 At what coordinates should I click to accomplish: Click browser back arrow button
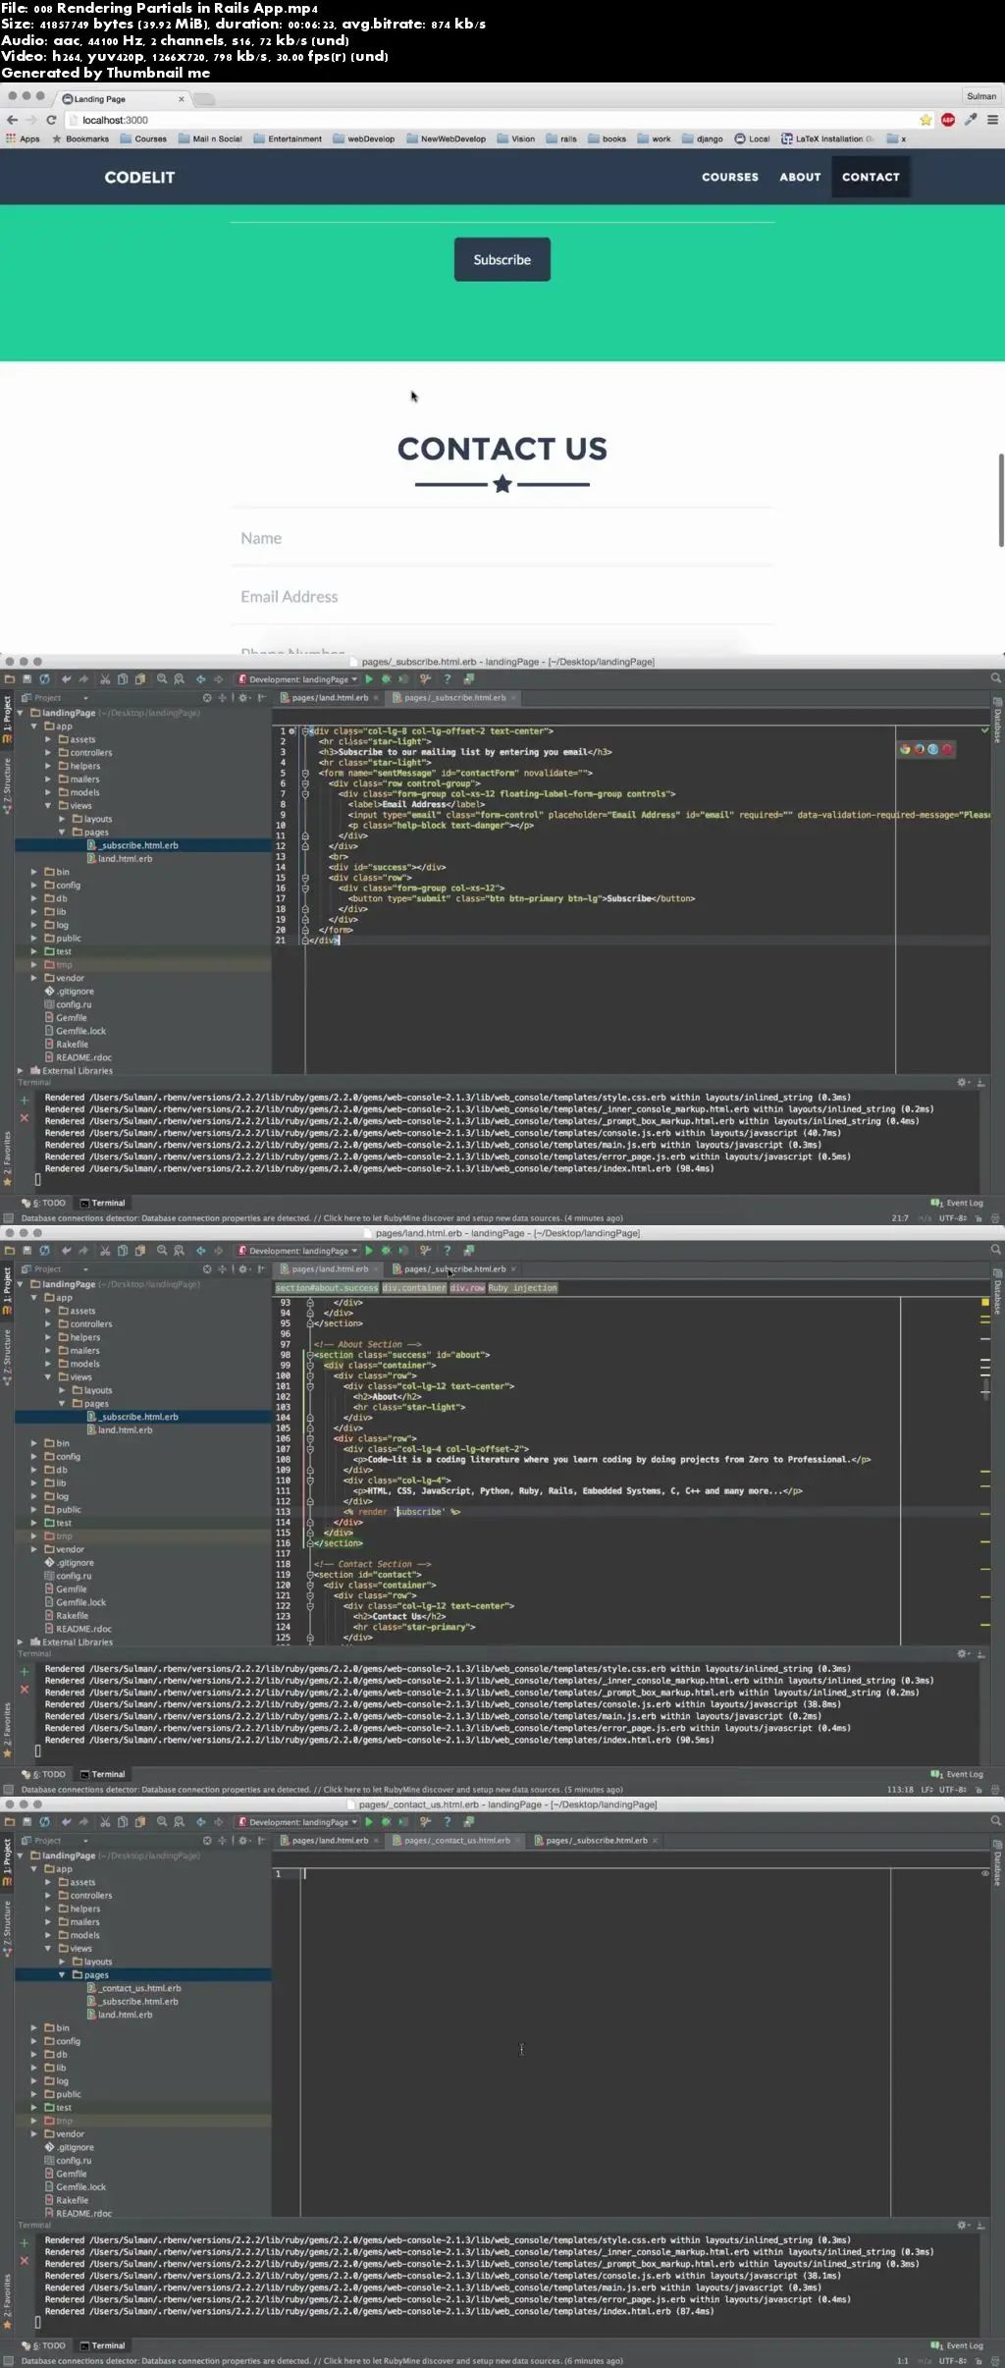(12, 120)
